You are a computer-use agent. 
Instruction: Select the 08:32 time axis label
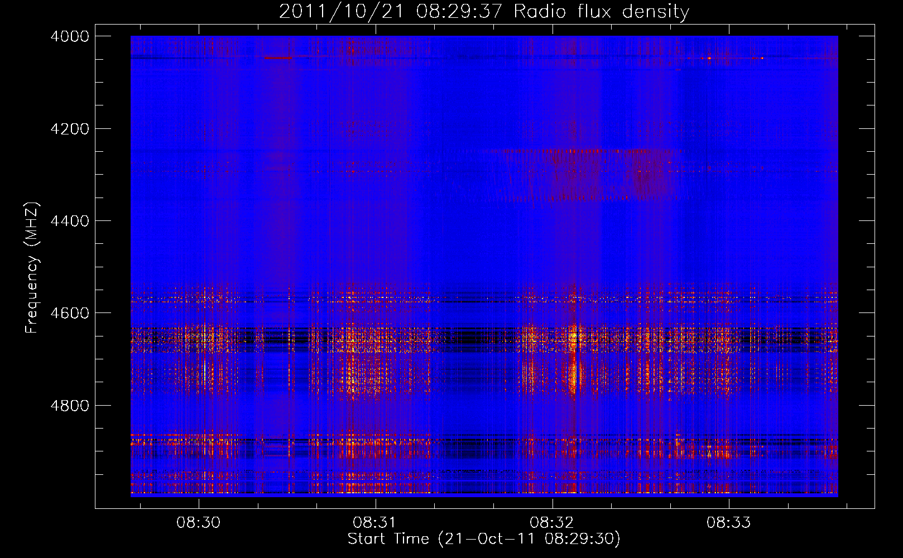pyautogui.click(x=552, y=523)
